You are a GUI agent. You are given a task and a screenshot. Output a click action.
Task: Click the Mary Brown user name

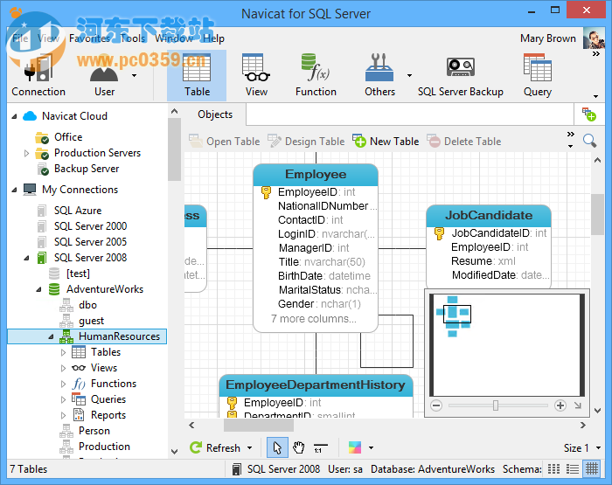click(548, 38)
